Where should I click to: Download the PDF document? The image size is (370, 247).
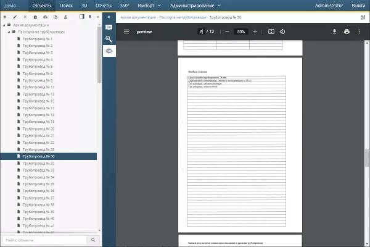click(x=335, y=31)
